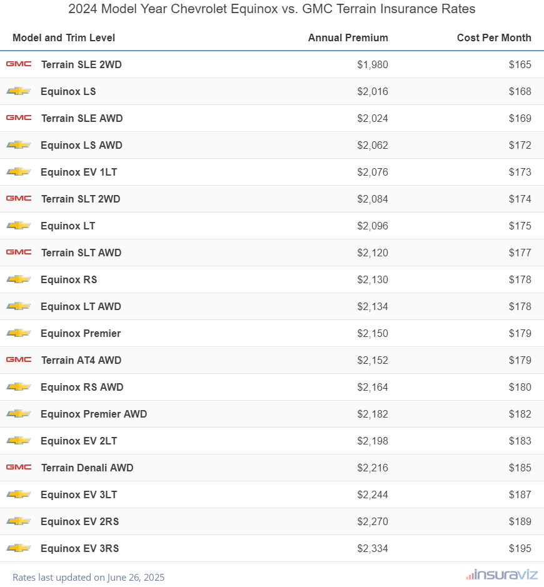Viewport: 544px width, 587px height.
Task: Click the $2,216 annual premium value
Action: coord(373,468)
